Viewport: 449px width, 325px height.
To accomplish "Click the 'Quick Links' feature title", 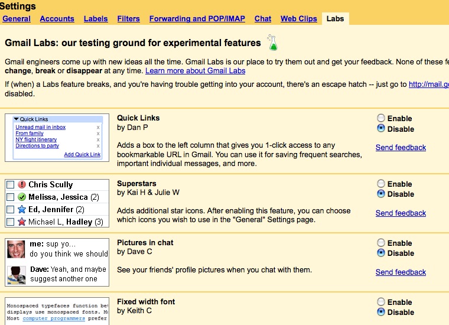I will tap(138, 118).
